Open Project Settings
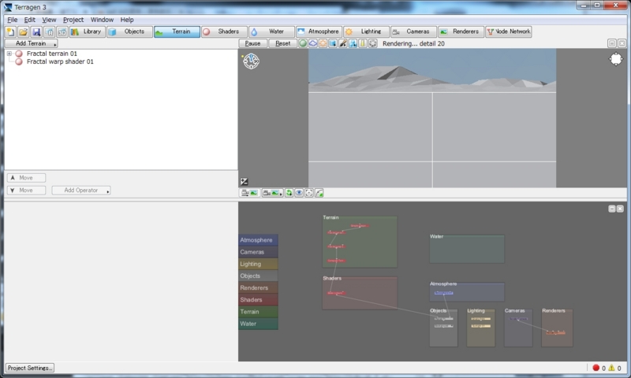Viewport: 631px width, 378px height. pos(30,368)
